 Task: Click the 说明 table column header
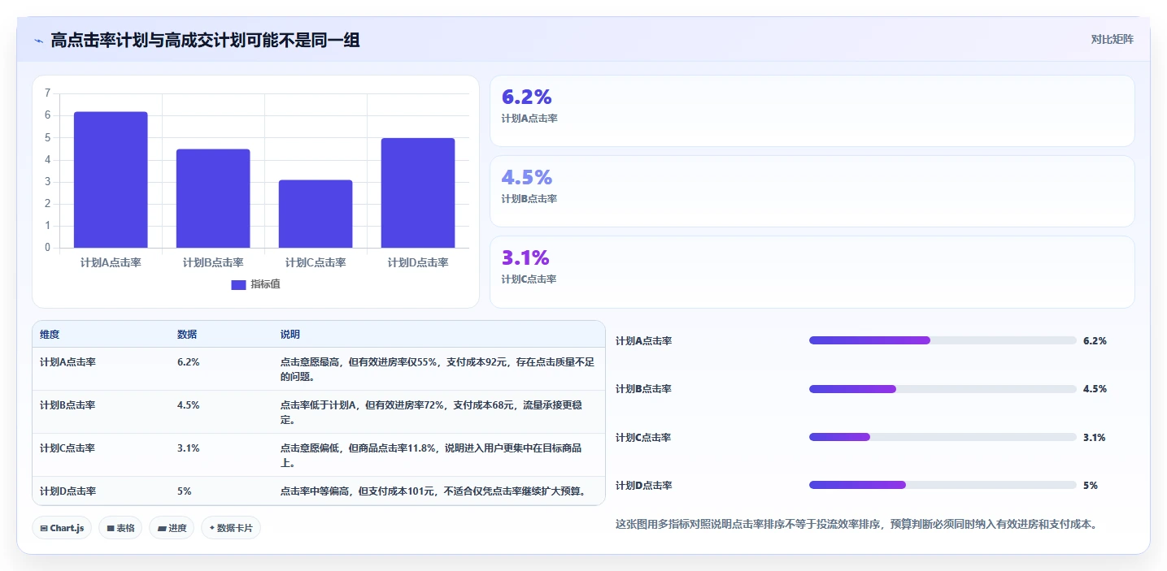(x=290, y=335)
